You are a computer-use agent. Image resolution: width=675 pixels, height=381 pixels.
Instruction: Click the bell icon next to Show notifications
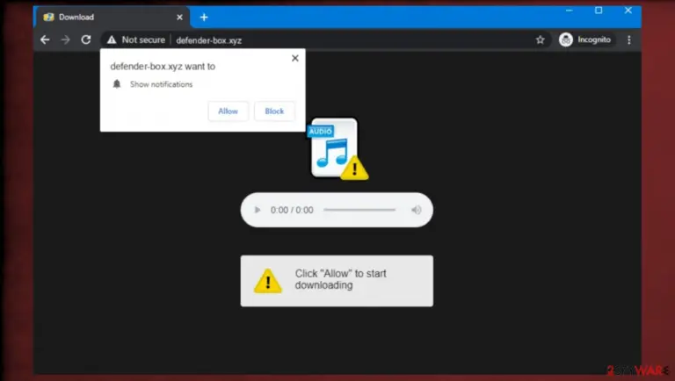pyautogui.click(x=117, y=84)
